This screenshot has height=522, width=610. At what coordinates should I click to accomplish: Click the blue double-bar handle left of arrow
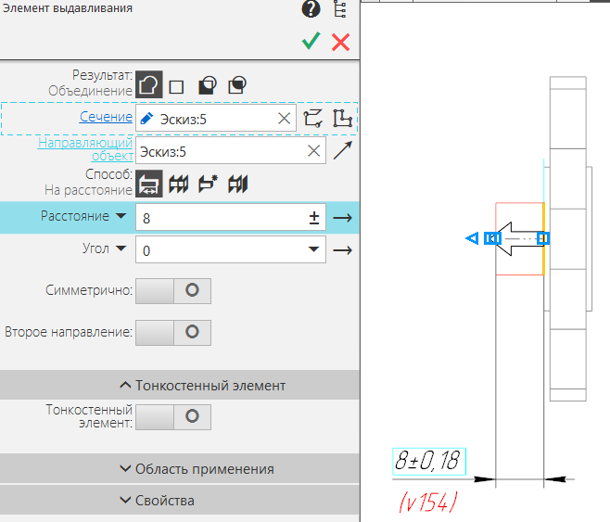click(492, 238)
